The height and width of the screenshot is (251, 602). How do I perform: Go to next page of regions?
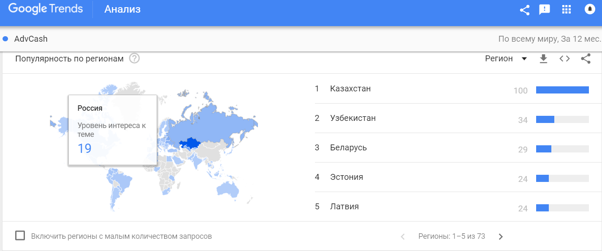click(501, 237)
